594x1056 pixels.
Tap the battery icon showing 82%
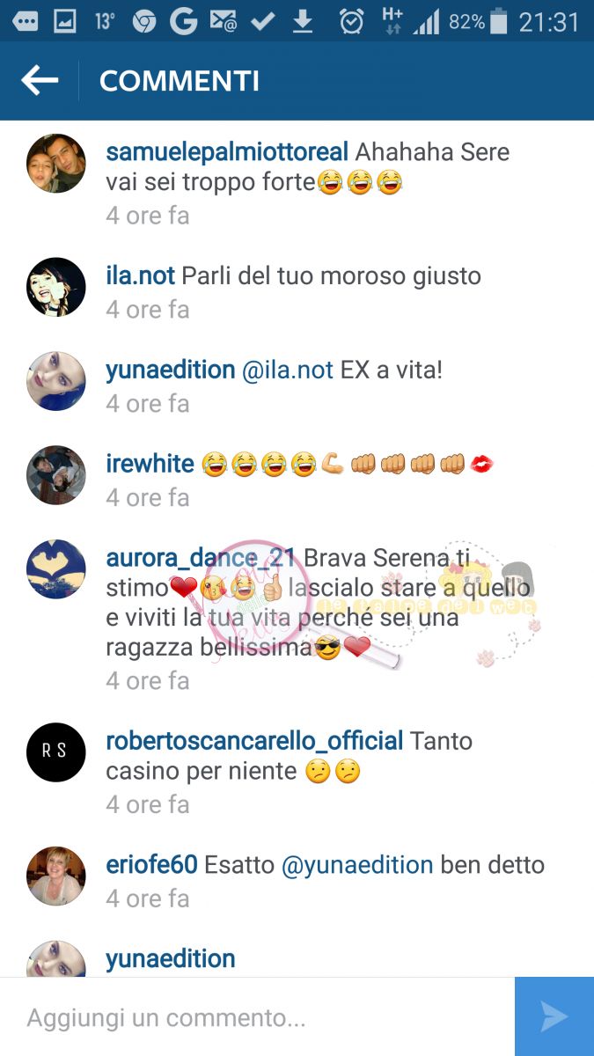(x=499, y=21)
